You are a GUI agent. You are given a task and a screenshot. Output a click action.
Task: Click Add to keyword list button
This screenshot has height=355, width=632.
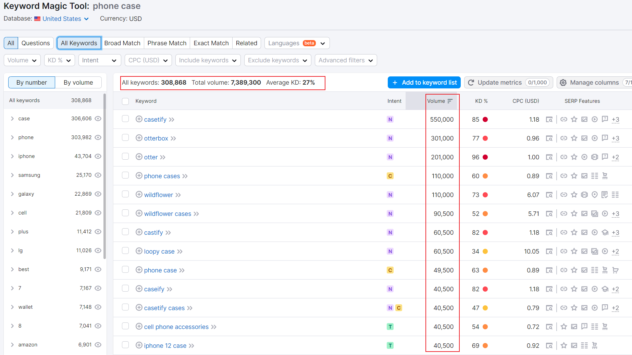pos(424,83)
